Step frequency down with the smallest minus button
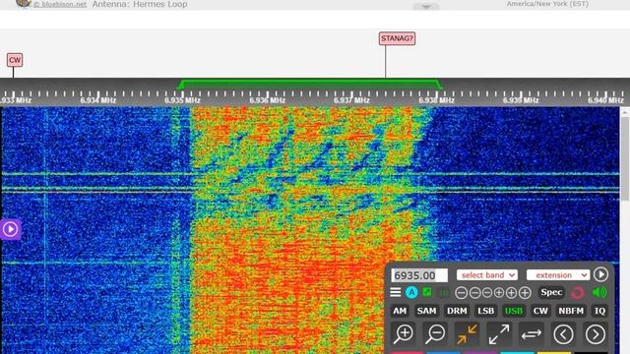The width and height of the screenshot is (630, 354). (x=487, y=293)
